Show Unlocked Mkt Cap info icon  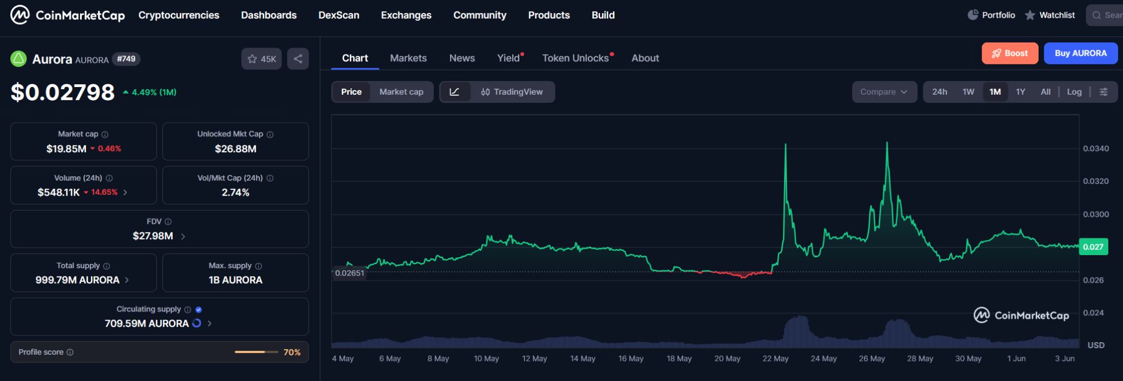[x=270, y=134]
